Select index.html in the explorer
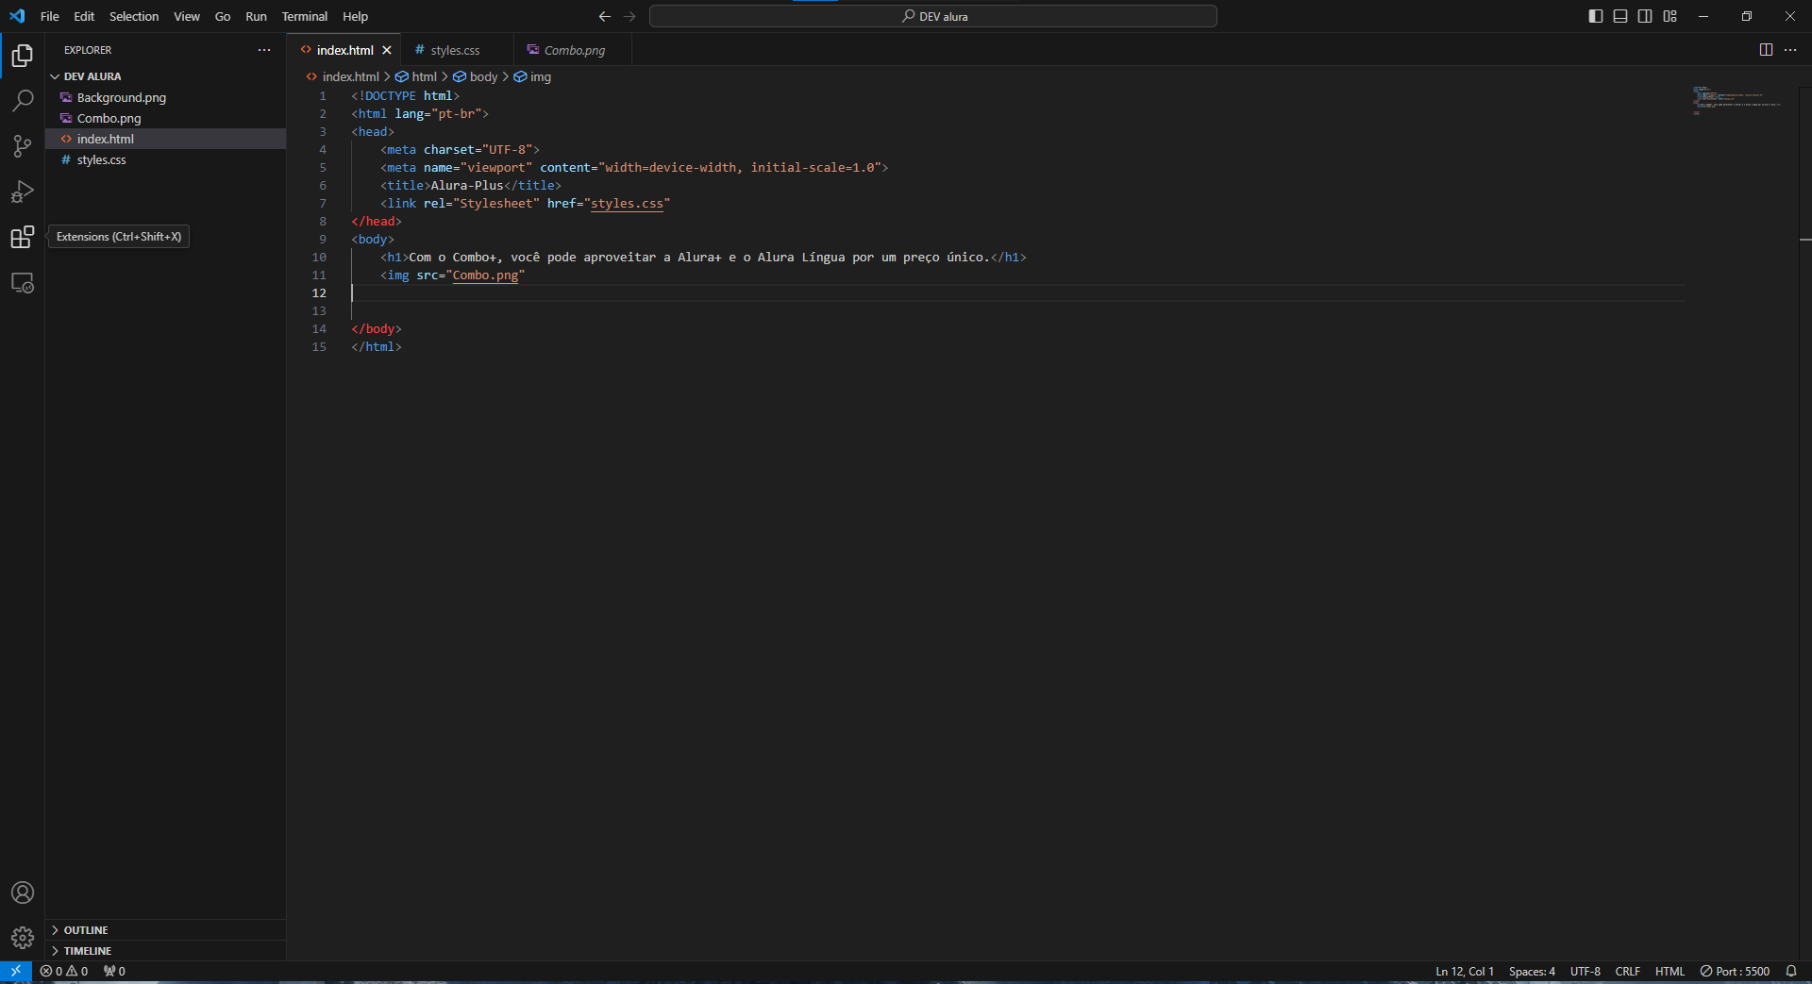This screenshot has width=1812, height=984. coord(166,139)
